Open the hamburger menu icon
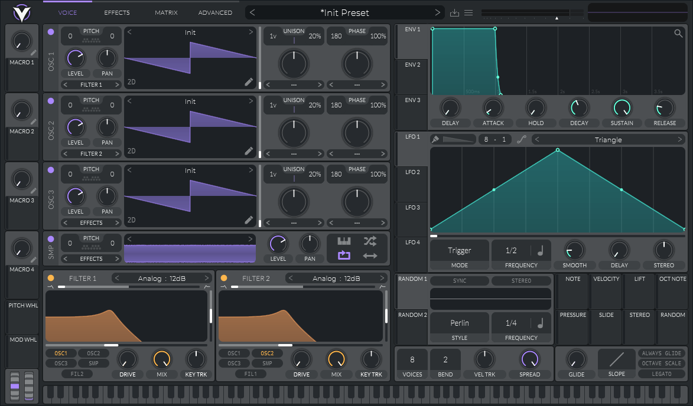The image size is (693, 406). 468,12
